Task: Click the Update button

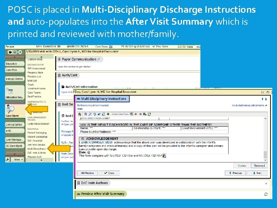Action: pyautogui.click(x=242, y=166)
